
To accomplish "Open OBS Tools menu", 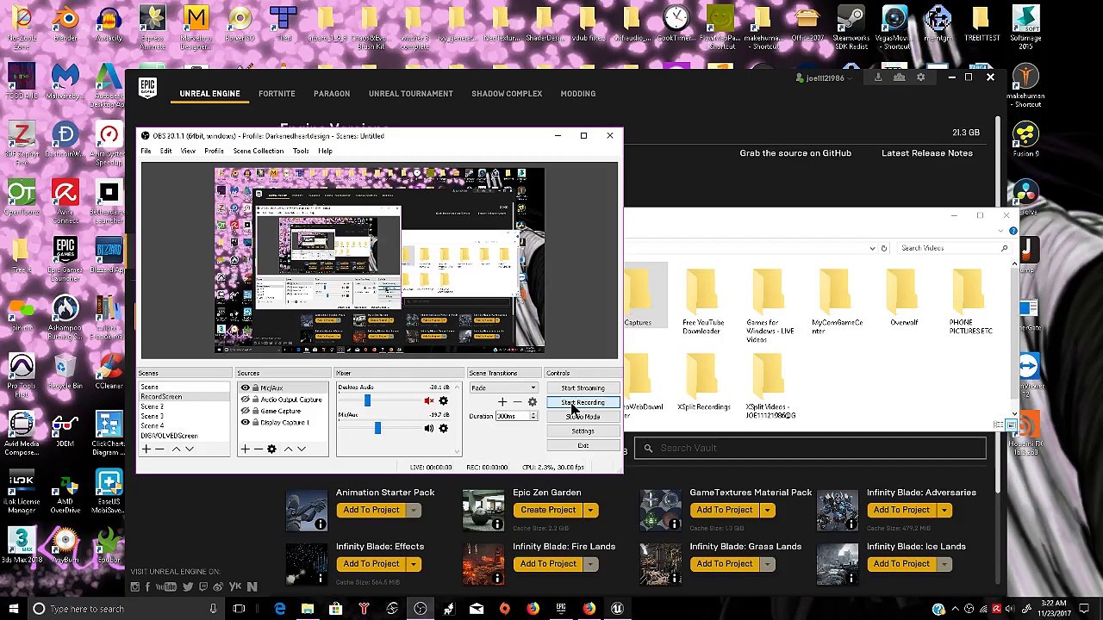I will pos(300,151).
